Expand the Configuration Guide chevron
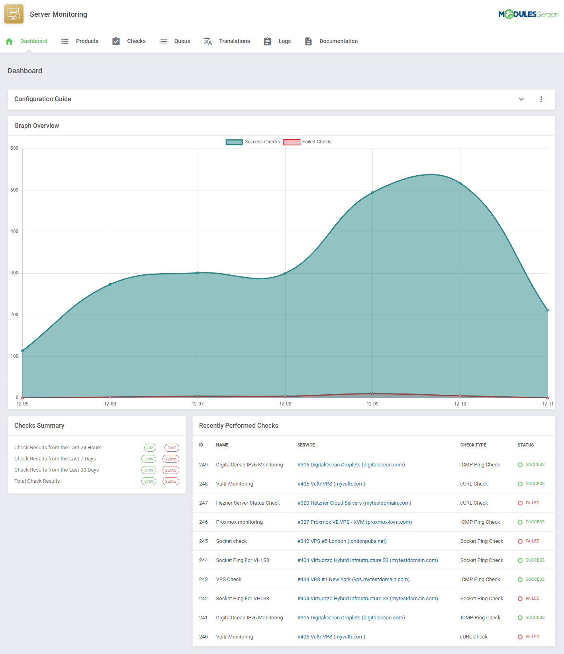This screenshot has width=564, height=654. (x=521, y=99)
